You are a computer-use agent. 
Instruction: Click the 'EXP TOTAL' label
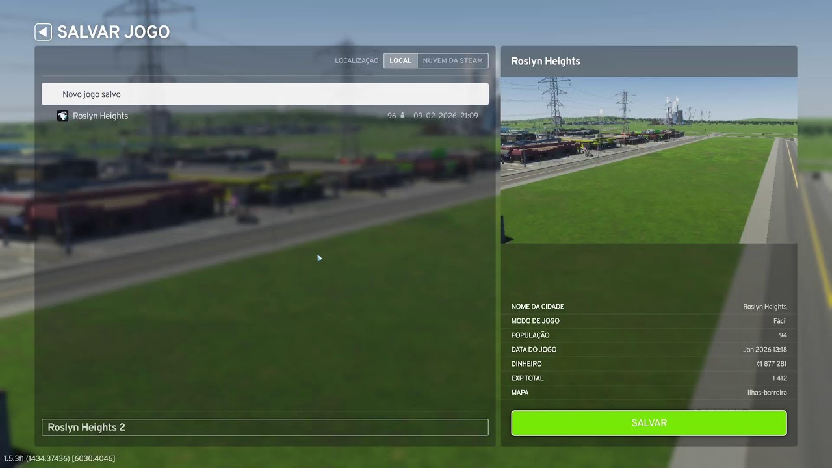click(528, 378)
